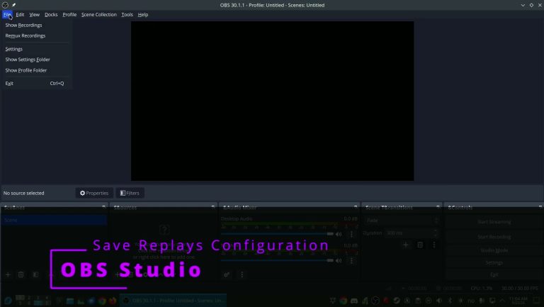Screen dimensions: 544x307
Task: Open Audio Mixer dock options menu
Action: pyautogui.click(x=242, y=274)
